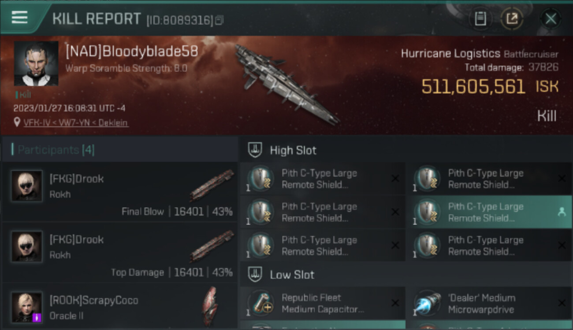Copy the kill report ID icon
Screen dimensions: 573x330
click(219, 20)
